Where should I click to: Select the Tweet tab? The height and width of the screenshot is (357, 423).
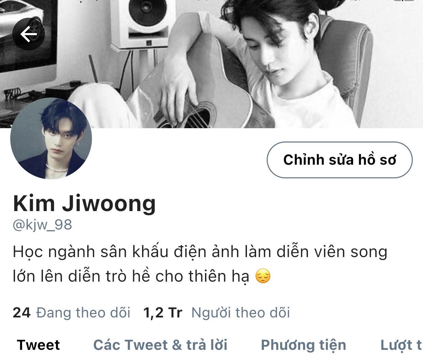tap(38, 345)
